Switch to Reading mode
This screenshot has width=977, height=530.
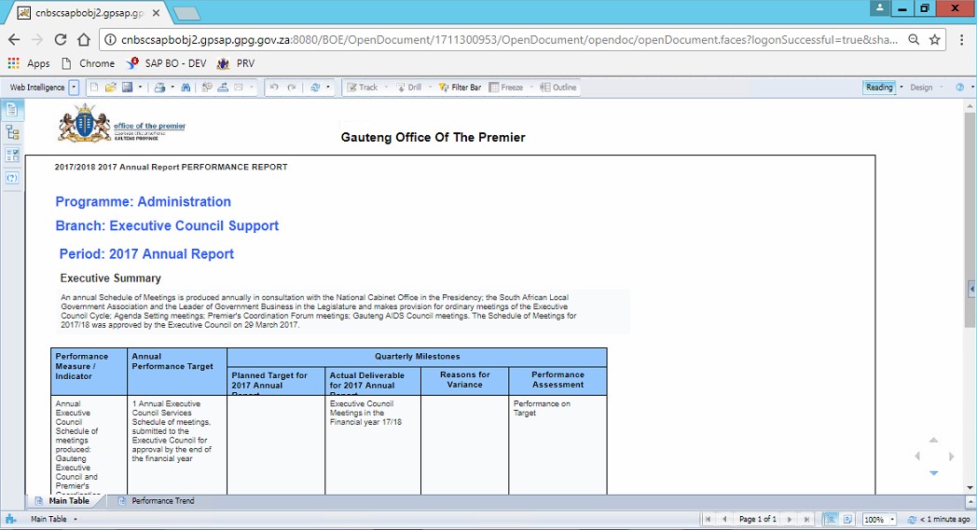878,88
